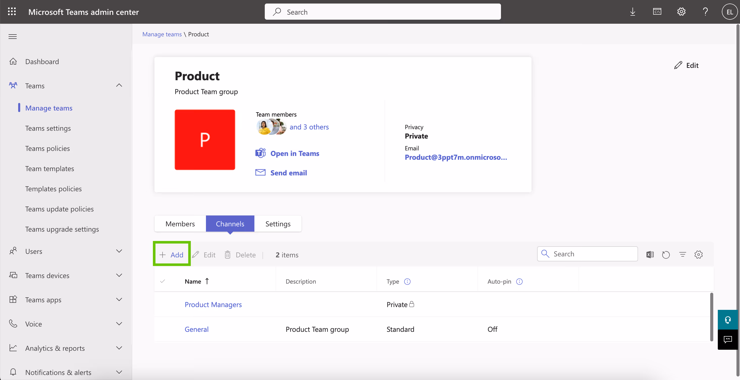Switch to the Members tab
740x380 pixels.
tap(180, 224)
